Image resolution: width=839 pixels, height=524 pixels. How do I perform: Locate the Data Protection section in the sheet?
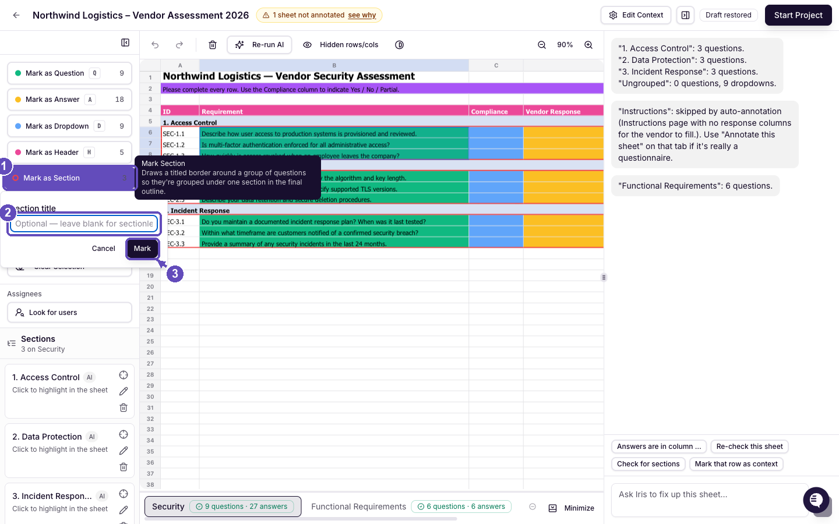tap(124, 434)
